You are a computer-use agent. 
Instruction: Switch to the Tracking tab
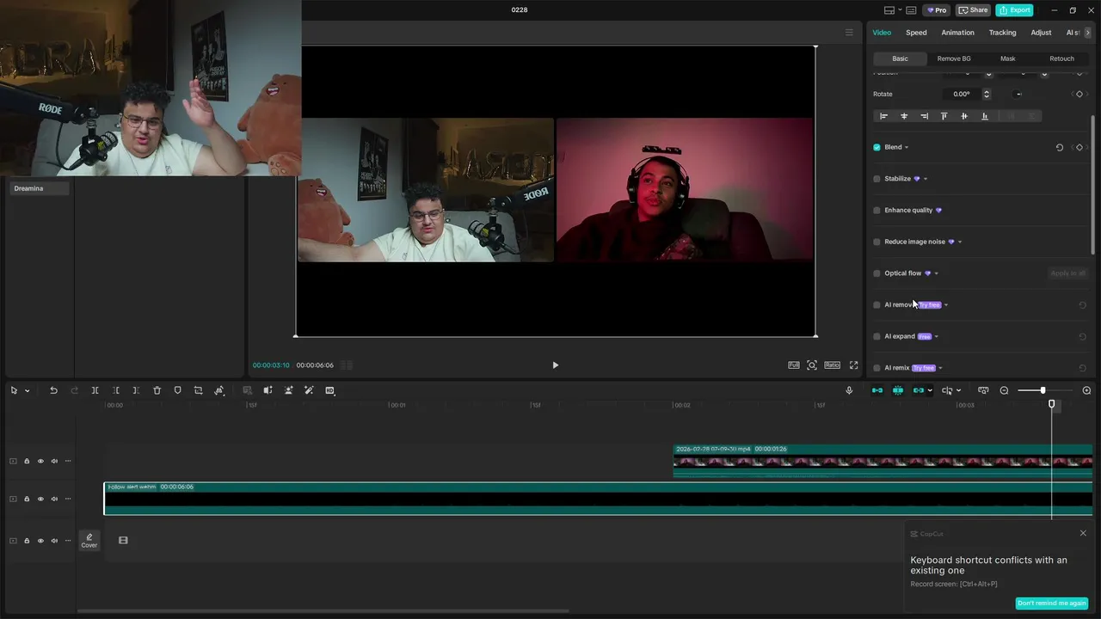[1002, 33]
